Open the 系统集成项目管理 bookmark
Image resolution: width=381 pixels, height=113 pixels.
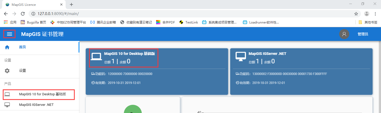219,22
